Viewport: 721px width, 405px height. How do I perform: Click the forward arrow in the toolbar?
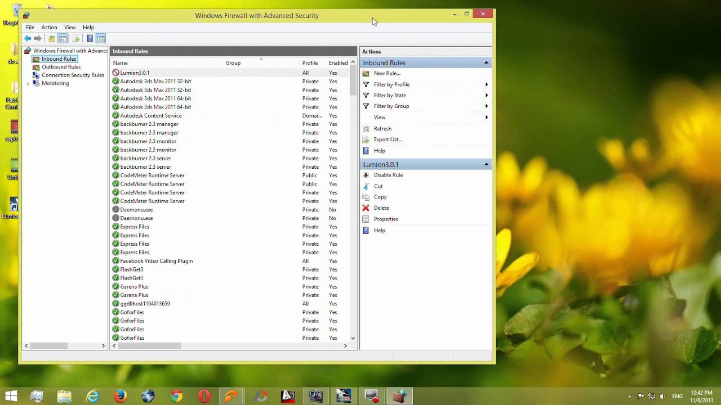click(38, 38)
